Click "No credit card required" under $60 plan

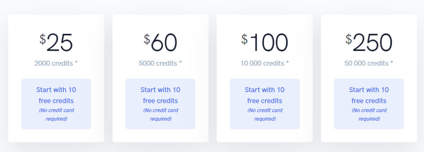160,114
